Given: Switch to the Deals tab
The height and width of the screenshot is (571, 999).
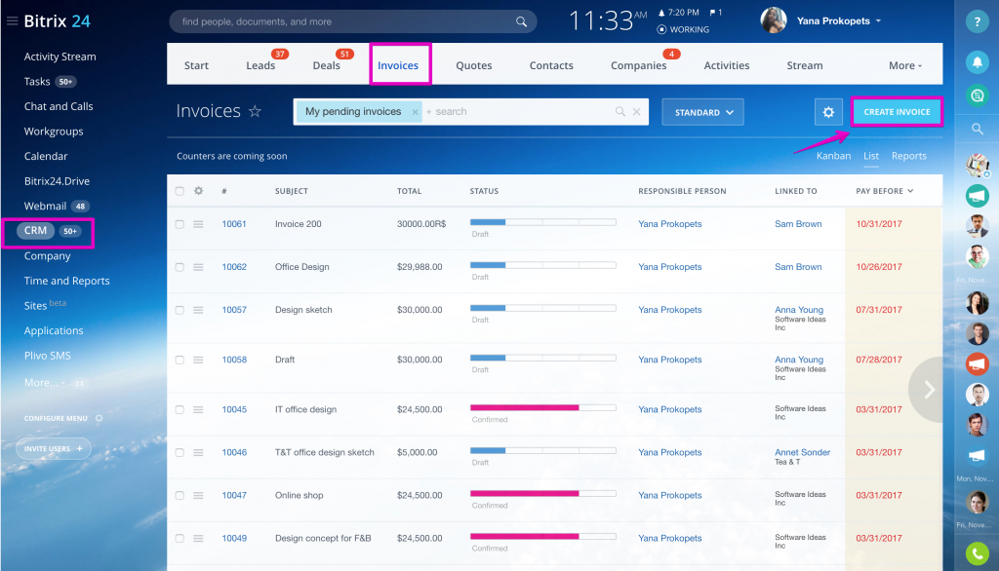Looking at the screenshot, I should pos(326,65).
